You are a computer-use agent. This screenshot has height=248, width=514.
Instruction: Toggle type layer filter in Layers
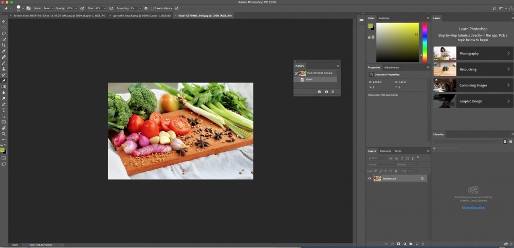tap(402, 158)
